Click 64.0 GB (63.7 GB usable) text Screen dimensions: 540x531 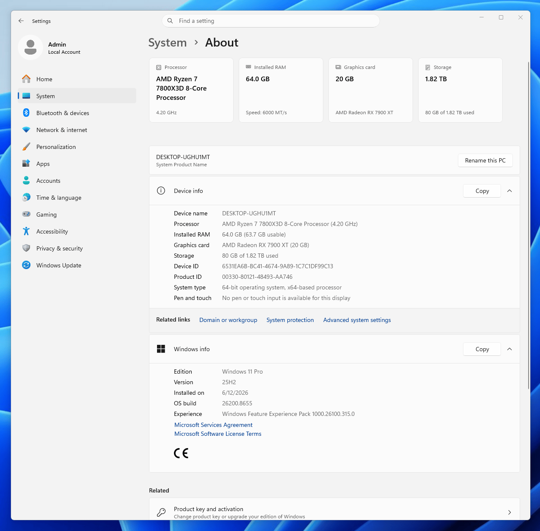(254, 234)
